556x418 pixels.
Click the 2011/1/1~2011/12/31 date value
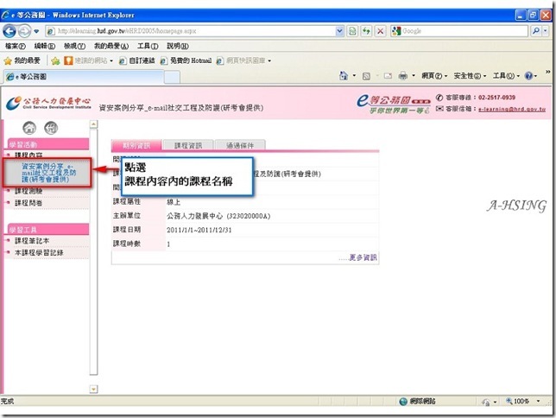coord(199,230)
